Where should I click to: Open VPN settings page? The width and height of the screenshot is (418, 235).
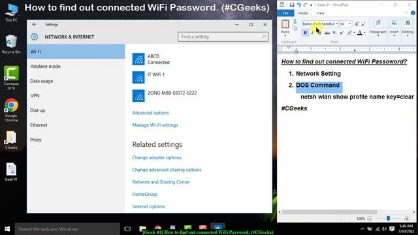(76, 96)
